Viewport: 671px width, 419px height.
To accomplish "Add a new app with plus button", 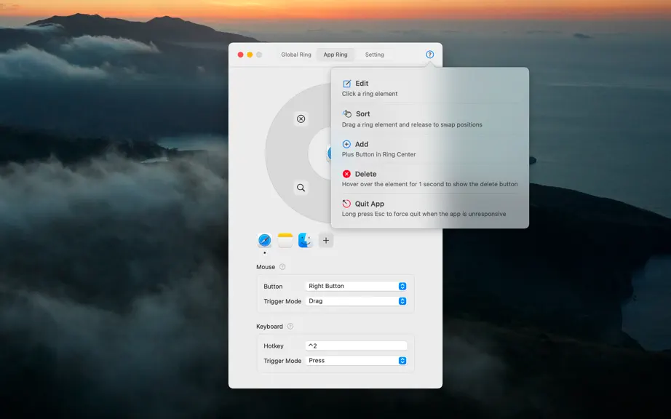I will 325,240.
